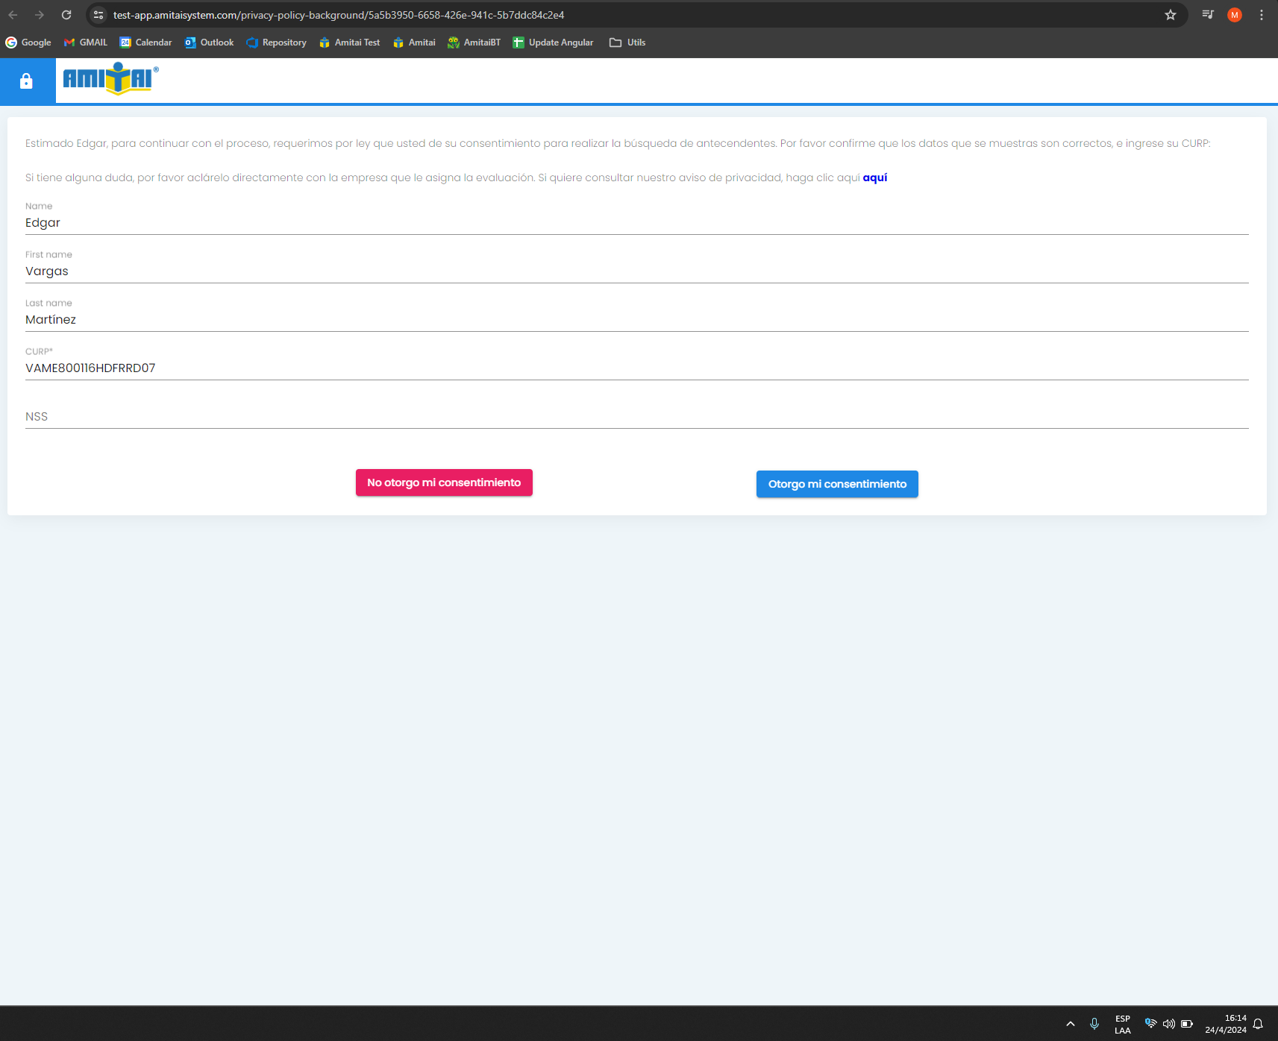Focus the NSS input field
Screen dimensions: 1278x1041
pyautogui.click(x=636, y=416)
